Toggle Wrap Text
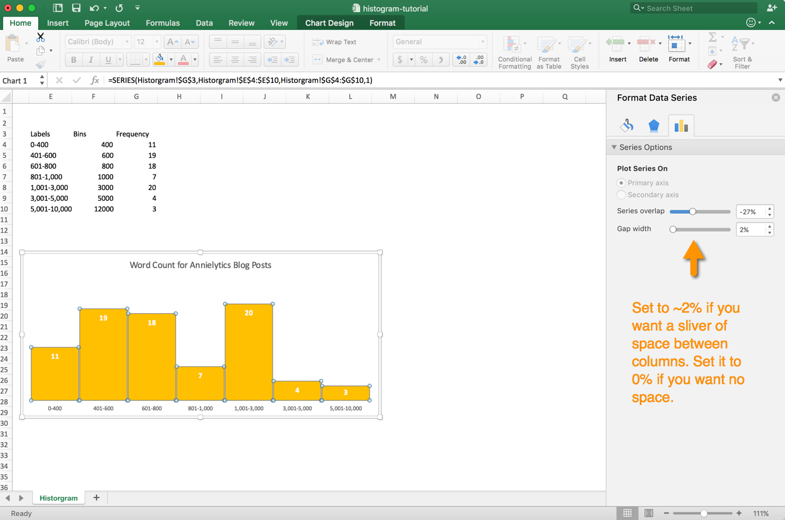 [334, 42]
